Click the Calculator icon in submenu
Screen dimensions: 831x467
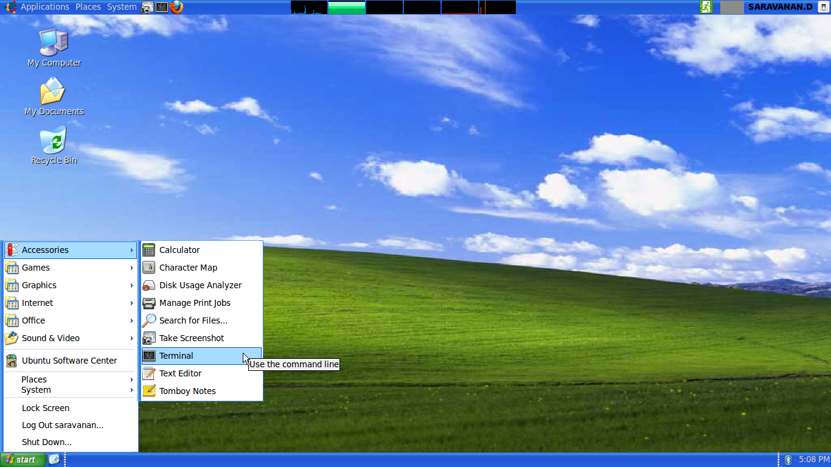(149, 250)
